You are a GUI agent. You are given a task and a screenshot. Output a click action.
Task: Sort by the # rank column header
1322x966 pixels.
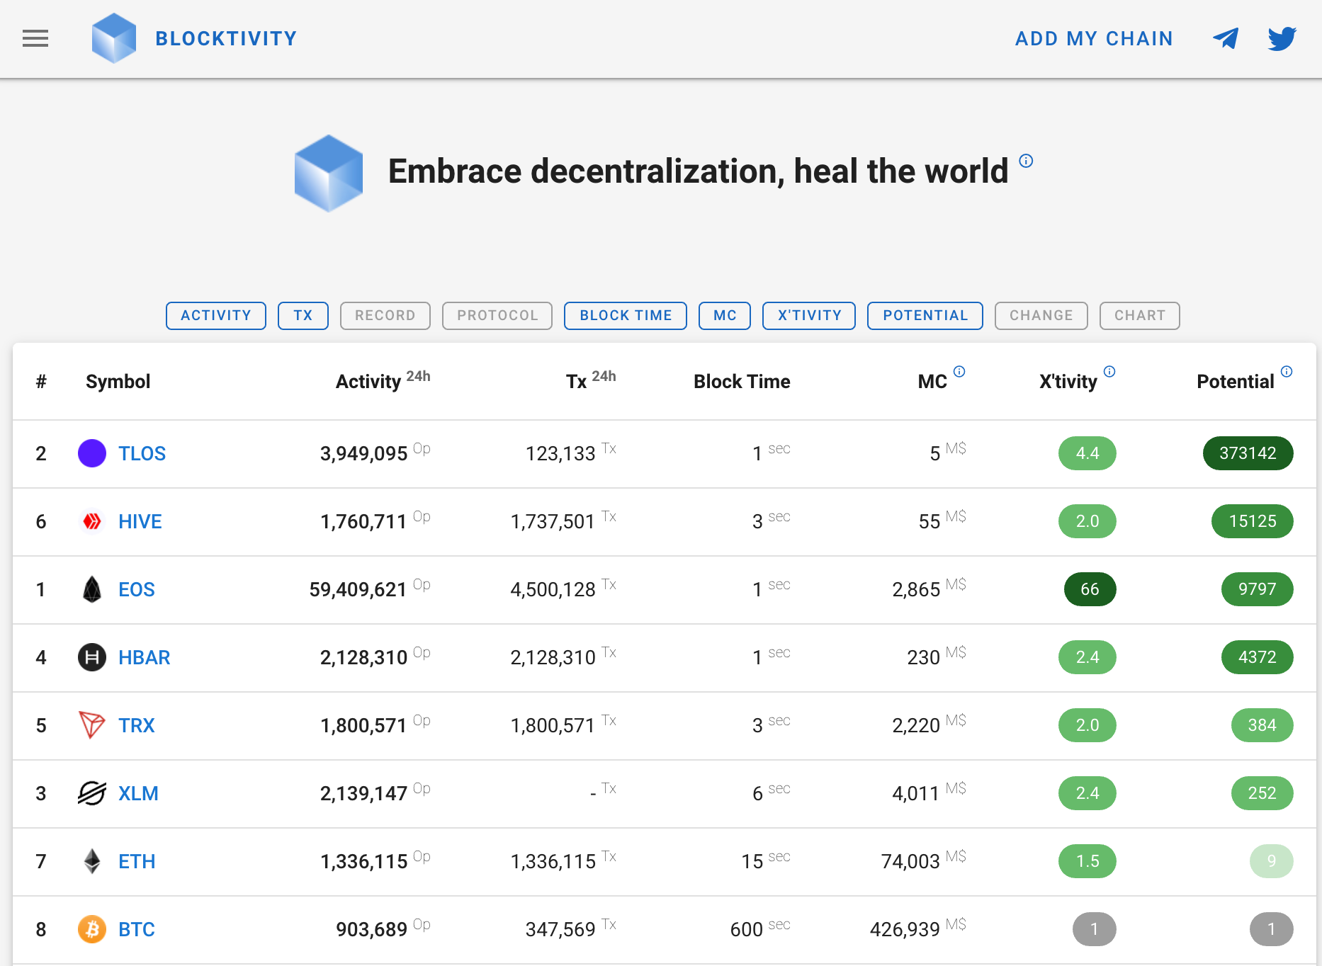pyautogui.click(x=41, y=382)
